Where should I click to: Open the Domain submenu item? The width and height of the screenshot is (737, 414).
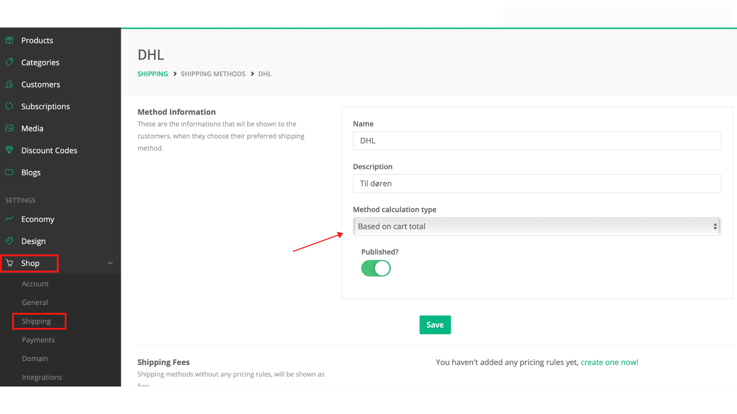[x=35, y=358]
